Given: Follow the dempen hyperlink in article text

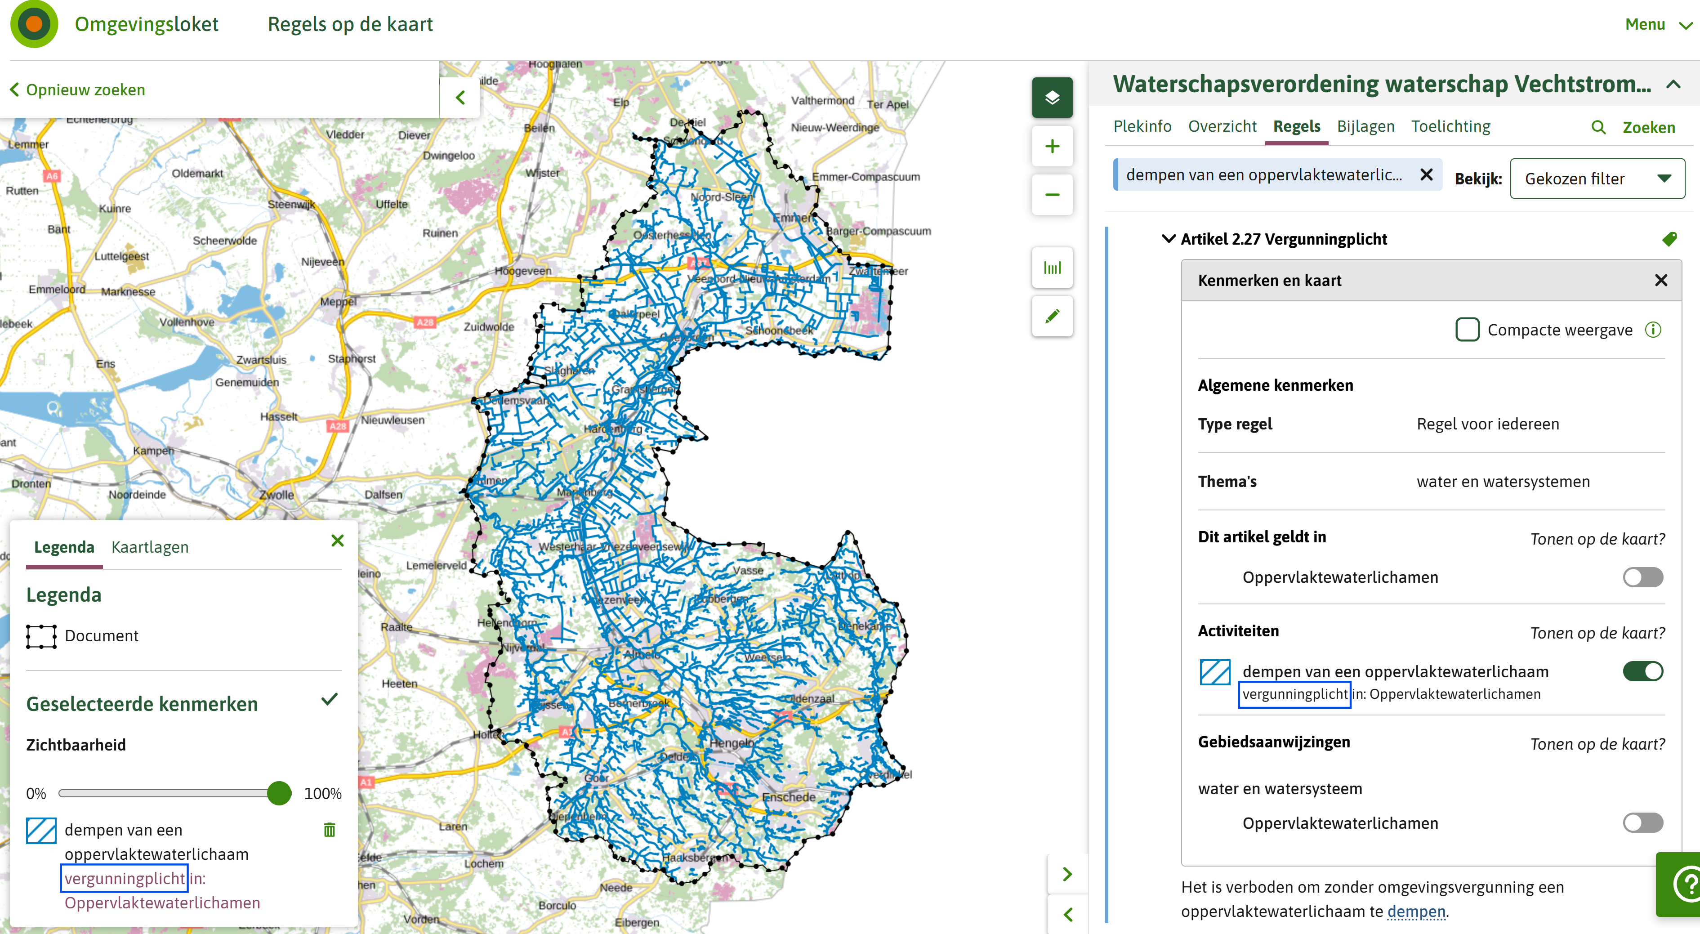Looking at the screenshot, I should [x=1415, y=912].
